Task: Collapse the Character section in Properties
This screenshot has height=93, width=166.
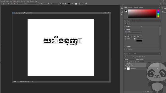Action: 125,29
